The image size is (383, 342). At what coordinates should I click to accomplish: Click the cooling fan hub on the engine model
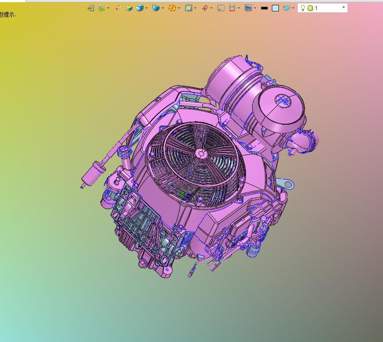click(201, 154)
